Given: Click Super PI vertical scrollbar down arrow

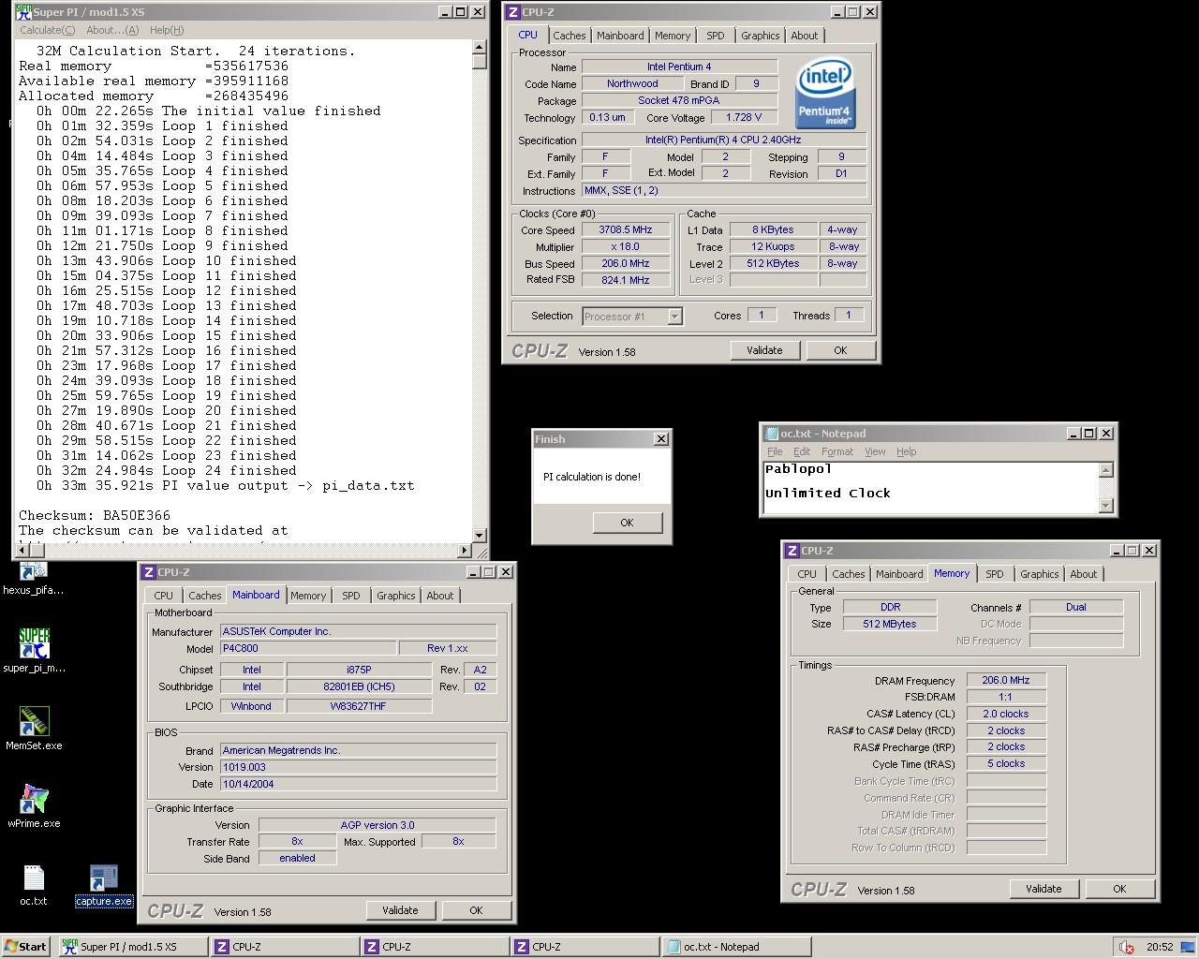Looking at the screenshot, I should (x=480, y=535).
